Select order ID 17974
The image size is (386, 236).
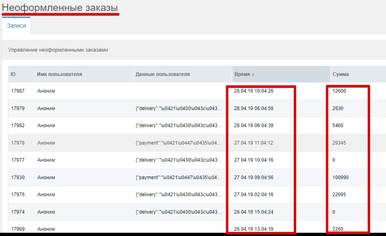[18, 212]
